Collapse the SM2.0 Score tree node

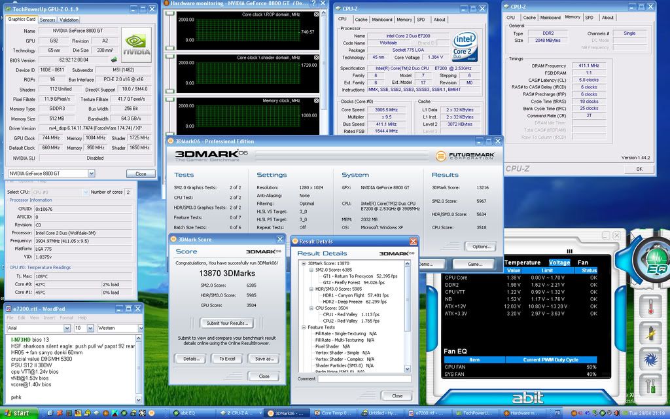click(310, 269)
